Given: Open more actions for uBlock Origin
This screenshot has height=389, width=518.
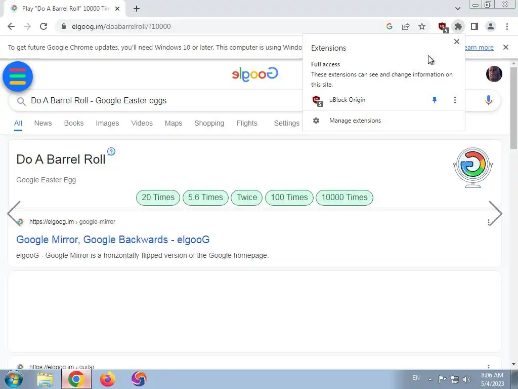Looking at the screenshot, I should click(x=455, y=100).
